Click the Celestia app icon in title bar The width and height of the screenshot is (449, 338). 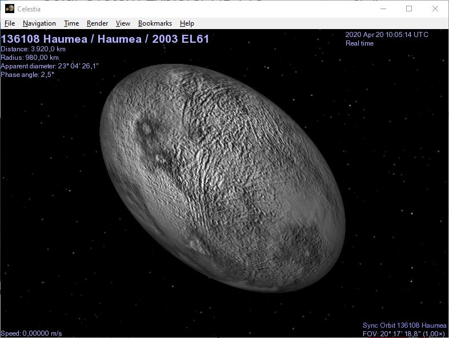9,9
